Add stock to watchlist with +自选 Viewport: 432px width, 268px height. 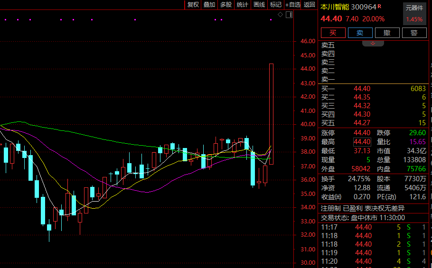click(x=293, y=5)
